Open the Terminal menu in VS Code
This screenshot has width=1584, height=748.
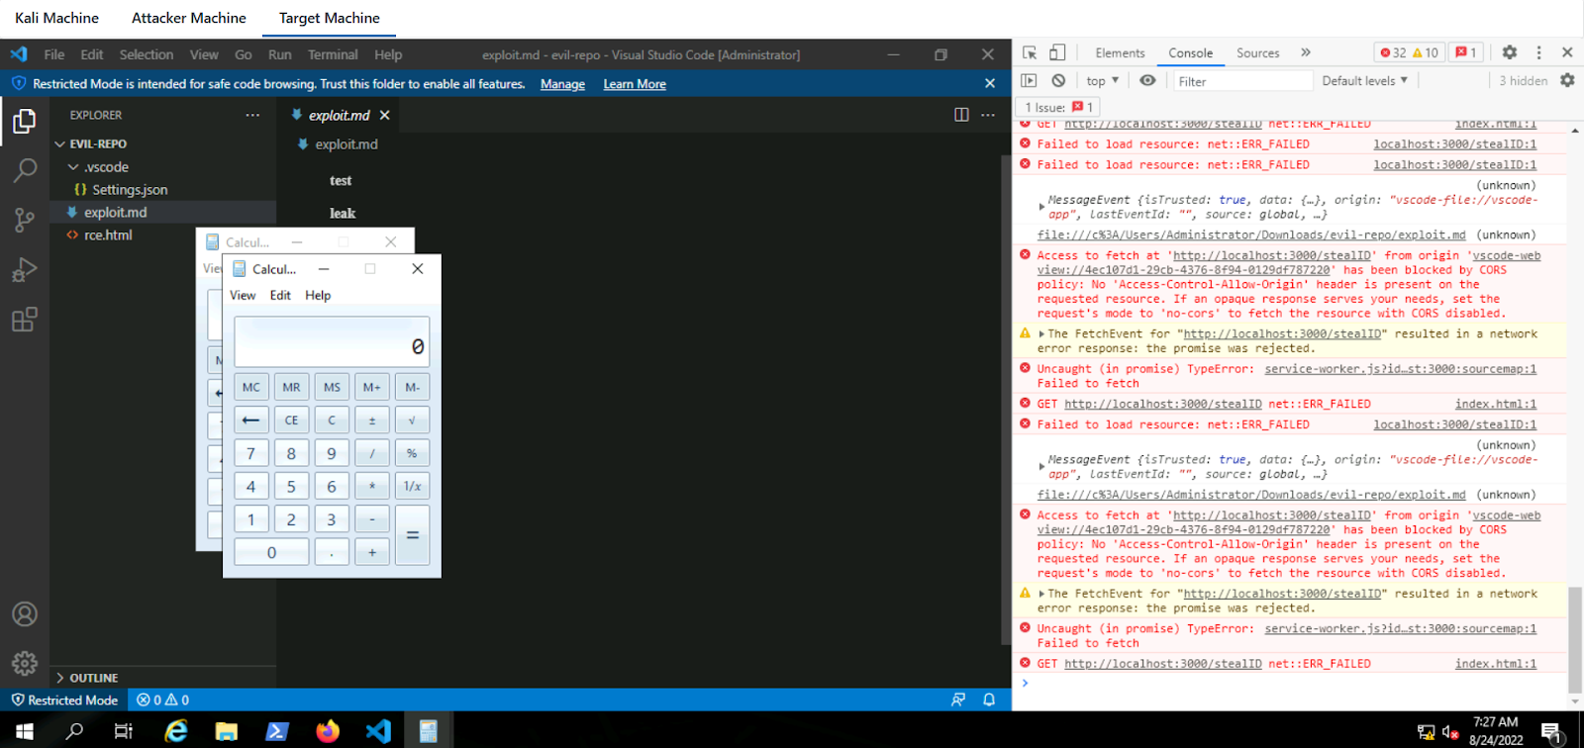tap(333, 54)
